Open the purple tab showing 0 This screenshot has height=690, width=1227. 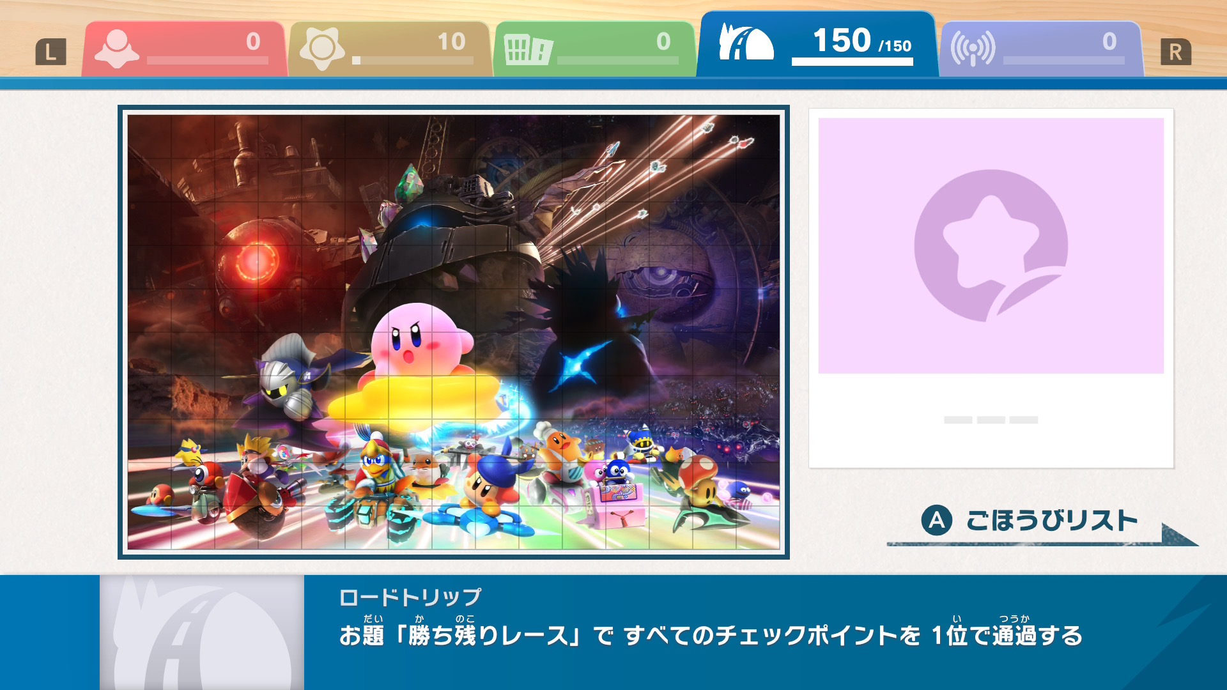1041,49
